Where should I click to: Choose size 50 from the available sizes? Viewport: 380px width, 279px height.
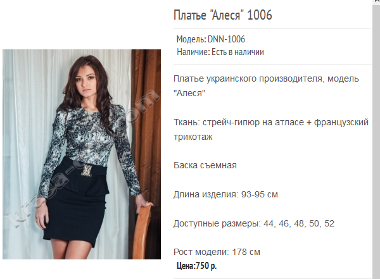[x=314, y=223]
